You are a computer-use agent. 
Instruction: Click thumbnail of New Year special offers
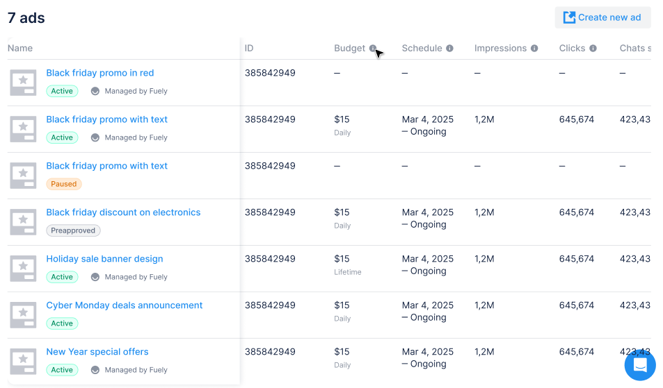point(23,361)
